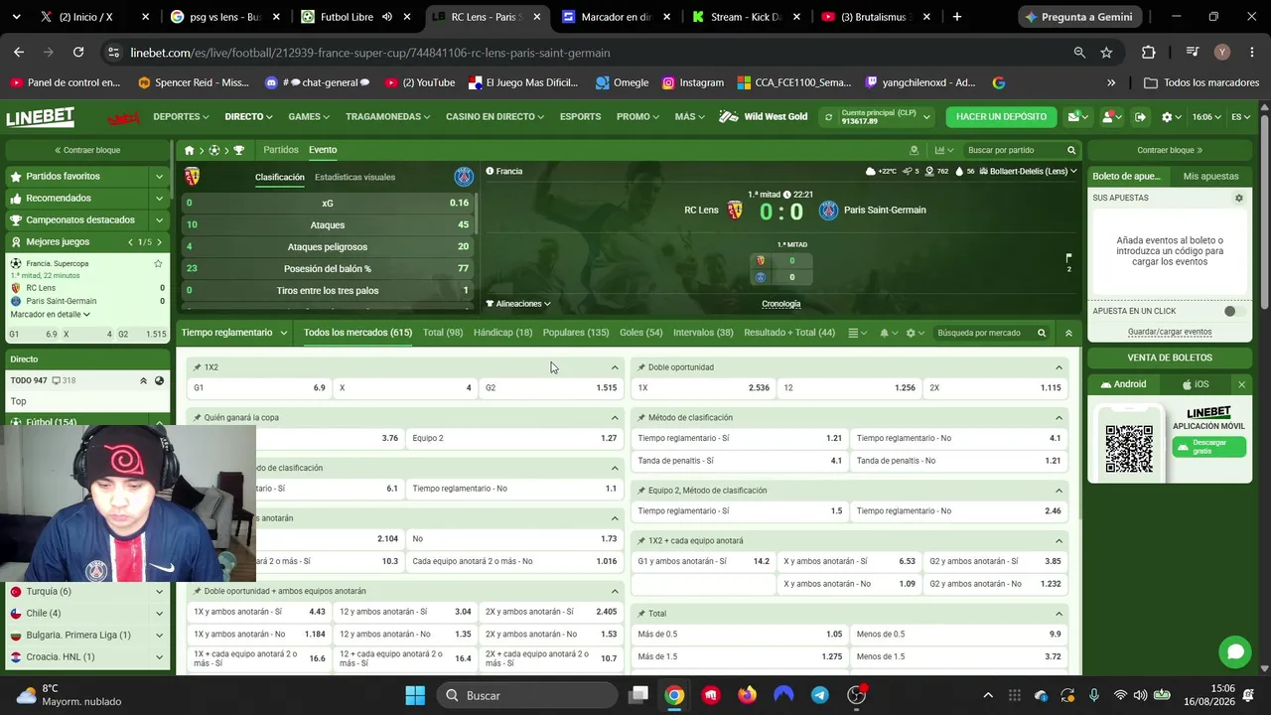Open ESPORTS section
Image resolution: width=1271 pixels, height=715 pixels.
(580, 117)
